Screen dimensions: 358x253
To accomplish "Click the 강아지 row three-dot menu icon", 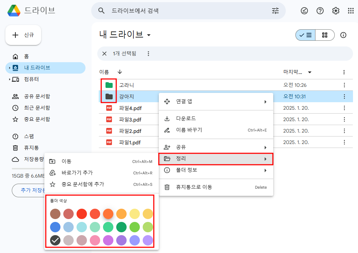I will (x=344, y=96).
